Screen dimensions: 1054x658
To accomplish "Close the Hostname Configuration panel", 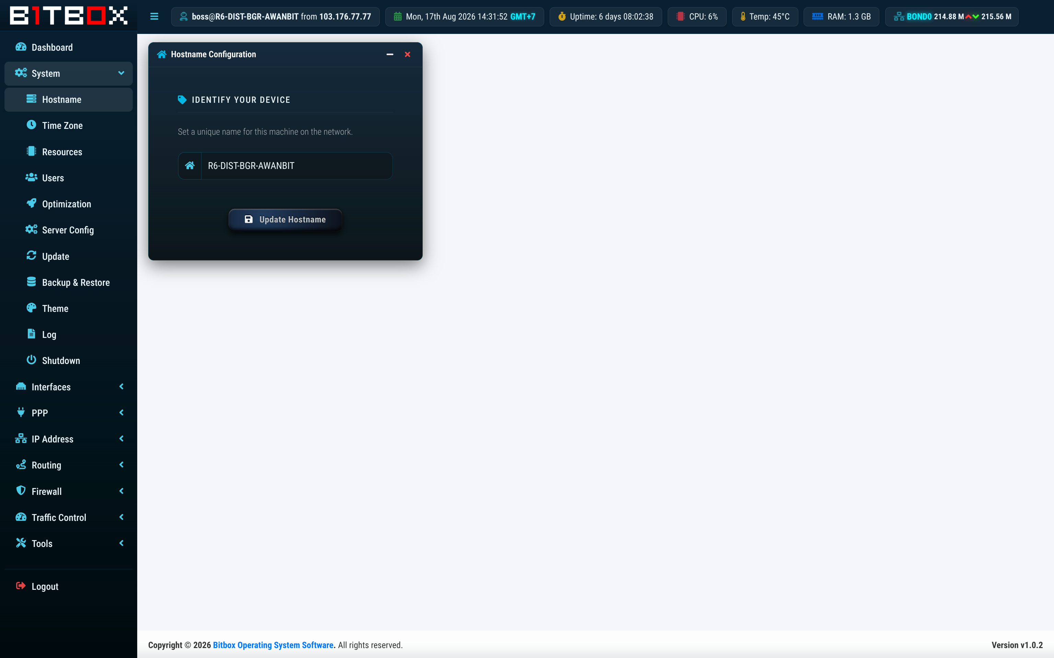I will tap(408, 54).
